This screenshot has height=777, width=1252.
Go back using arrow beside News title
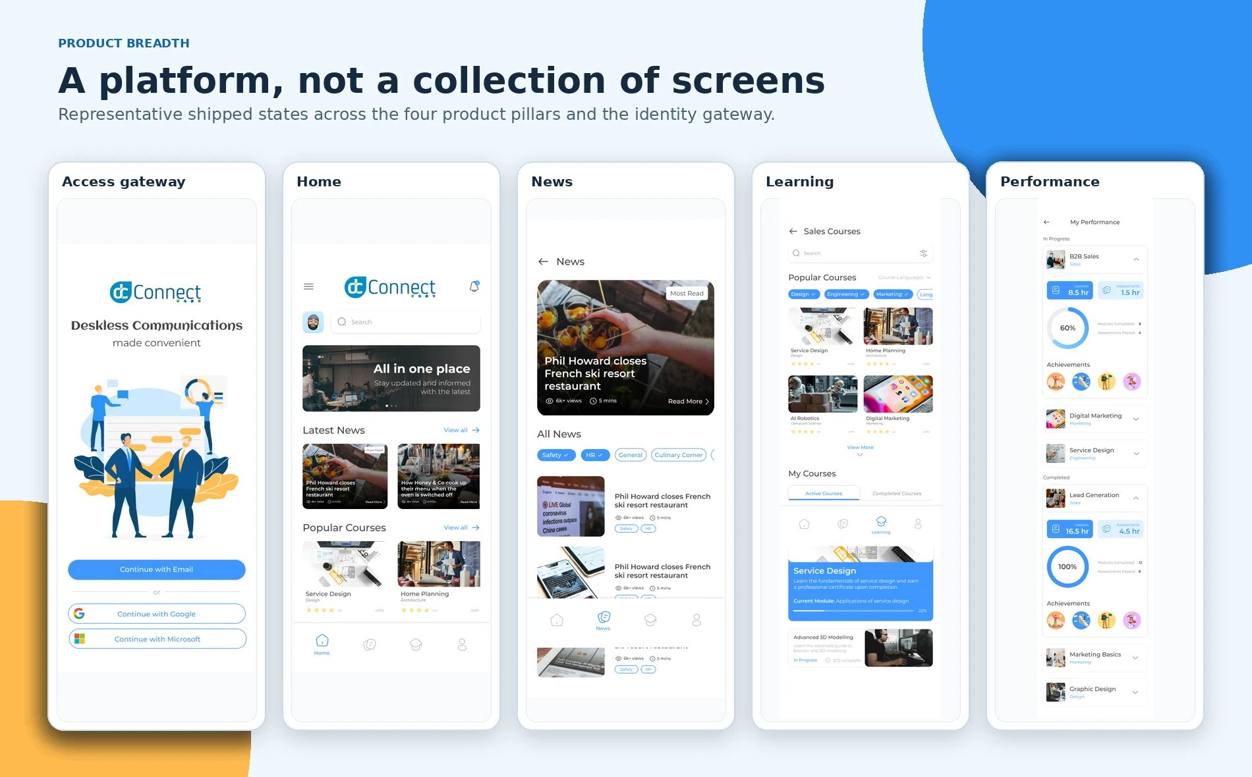pyautogui.click(x=543, y=261)
